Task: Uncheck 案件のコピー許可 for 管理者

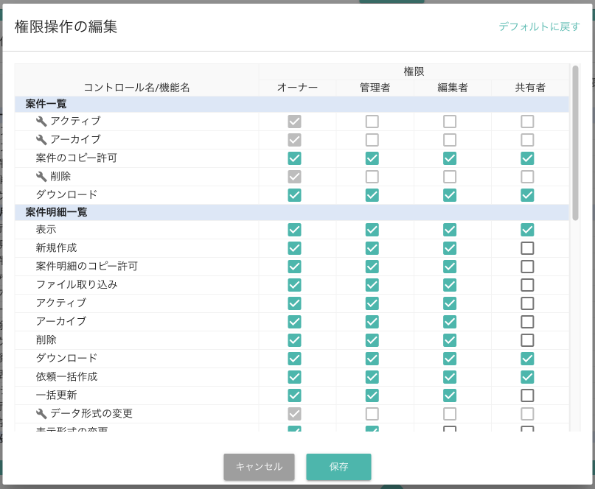Action: tap(372, 158)
